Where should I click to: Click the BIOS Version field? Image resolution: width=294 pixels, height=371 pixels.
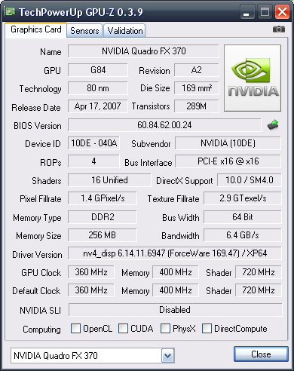tap(164, 125)
